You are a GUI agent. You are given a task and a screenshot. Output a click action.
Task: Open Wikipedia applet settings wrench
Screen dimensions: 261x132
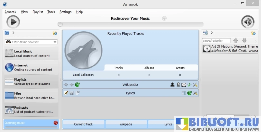195,85
